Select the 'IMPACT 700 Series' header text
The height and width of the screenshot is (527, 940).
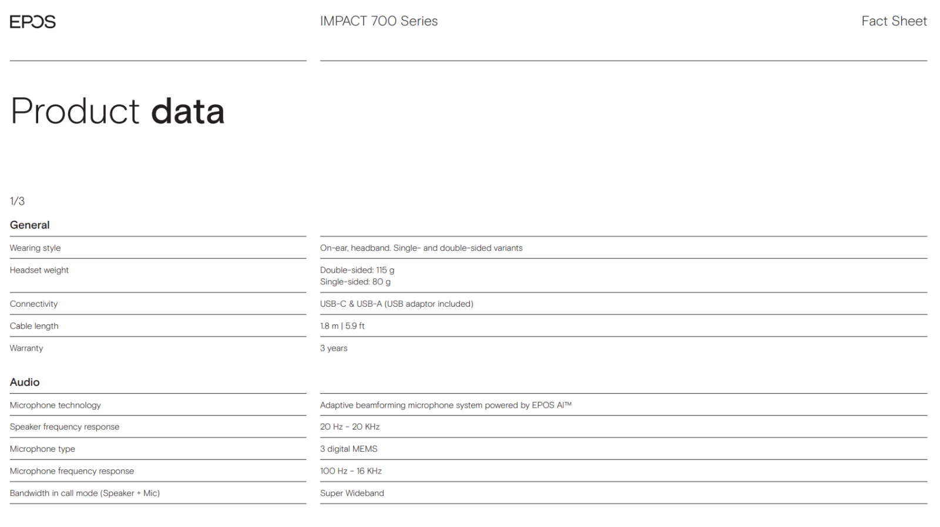[x=379, y=21]
